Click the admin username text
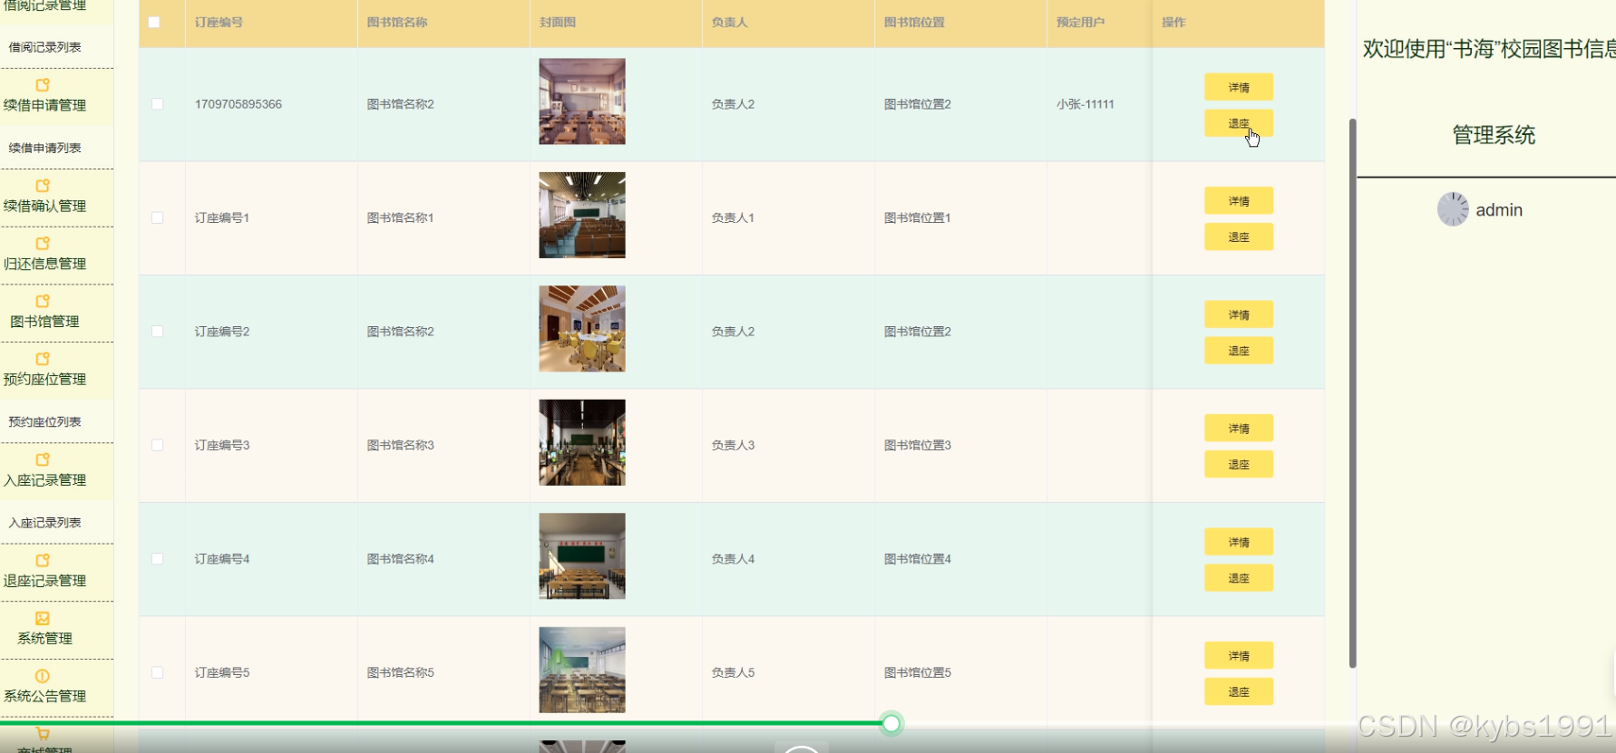The width and height of the screenshot is (1616, 753). click(x=1499, y=210)
